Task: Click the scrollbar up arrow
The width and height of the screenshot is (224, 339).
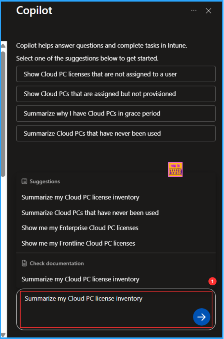Action: tap(3, 45)
